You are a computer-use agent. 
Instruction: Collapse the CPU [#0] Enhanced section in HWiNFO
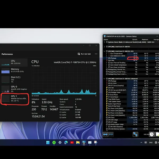[x=104, y=79]
